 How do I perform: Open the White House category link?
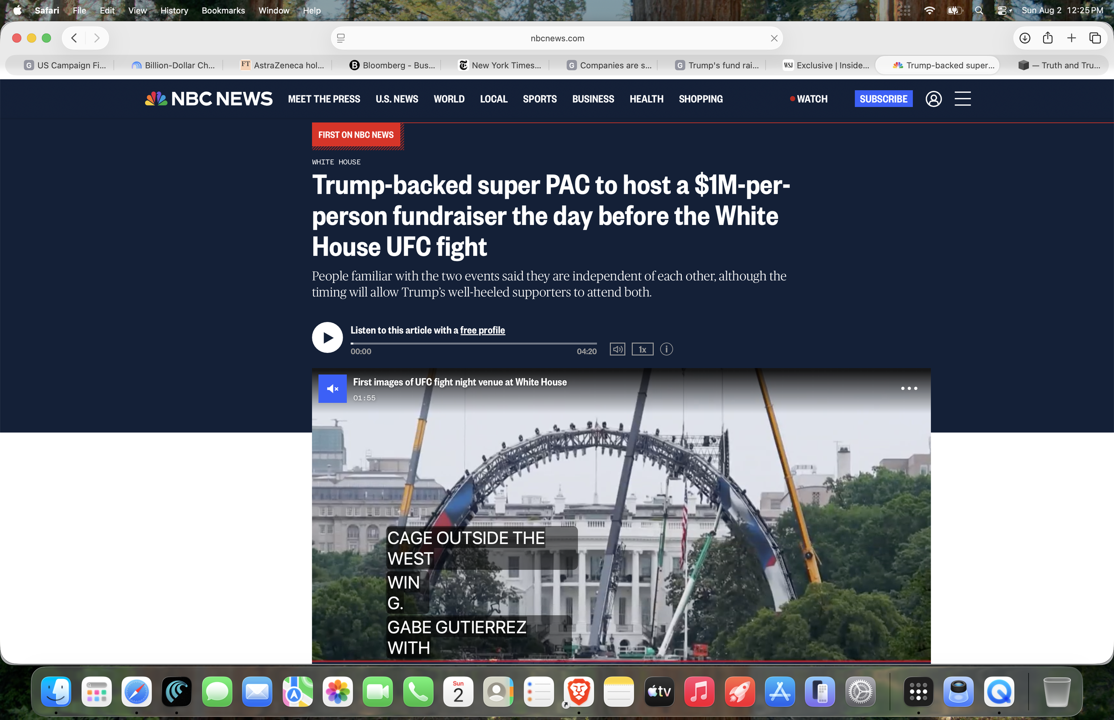pos(336,162)
